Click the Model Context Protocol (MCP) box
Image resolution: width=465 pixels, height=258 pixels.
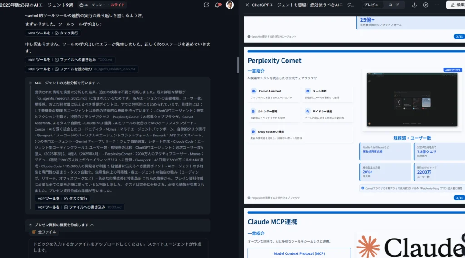point(299,253)
